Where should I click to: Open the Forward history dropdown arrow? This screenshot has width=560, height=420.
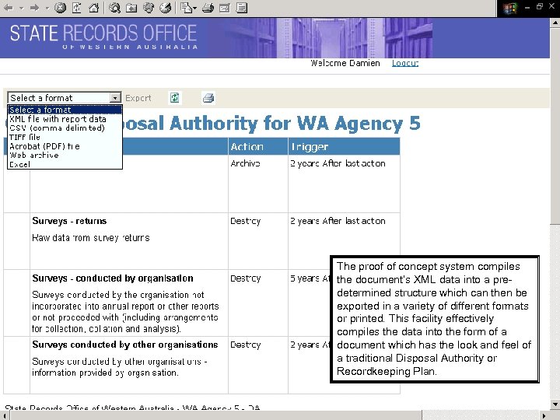pyautogui.click(x=47, y=8)
